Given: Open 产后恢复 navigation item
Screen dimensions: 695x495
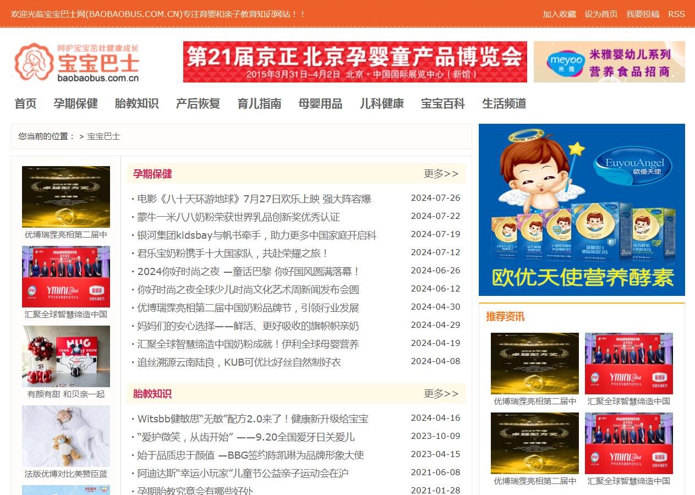Looking at the screenshot, I should [198, 103].
